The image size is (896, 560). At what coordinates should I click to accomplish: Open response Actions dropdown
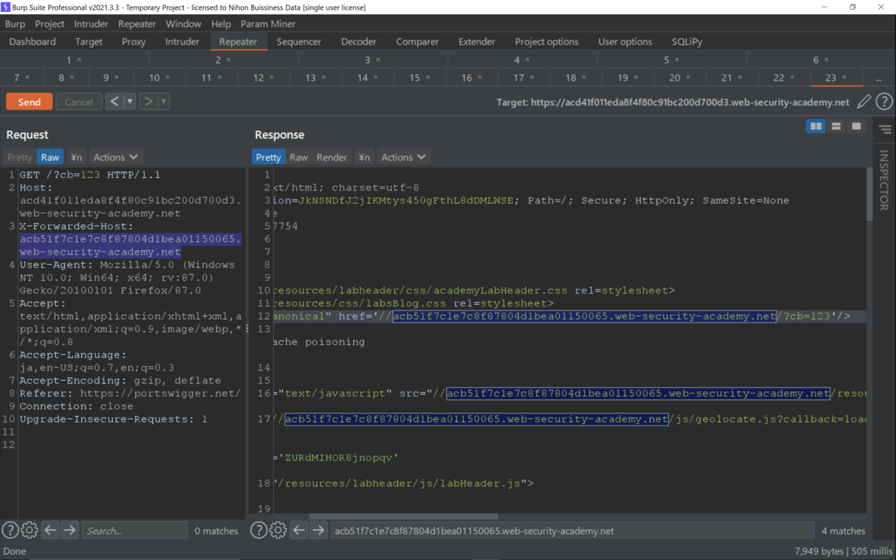[403, 157]
